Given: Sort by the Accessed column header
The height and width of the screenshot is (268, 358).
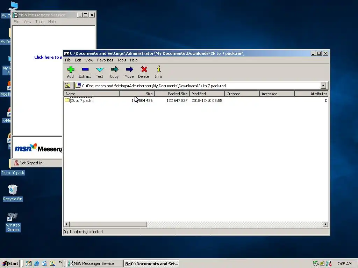Looking at the screenshot, I should coord(277,94).
